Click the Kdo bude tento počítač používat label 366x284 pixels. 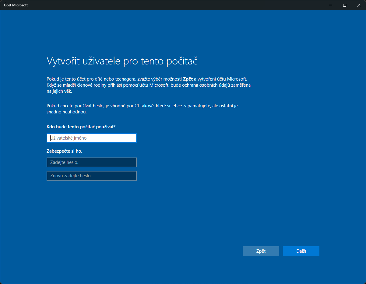tap(81, 126)
